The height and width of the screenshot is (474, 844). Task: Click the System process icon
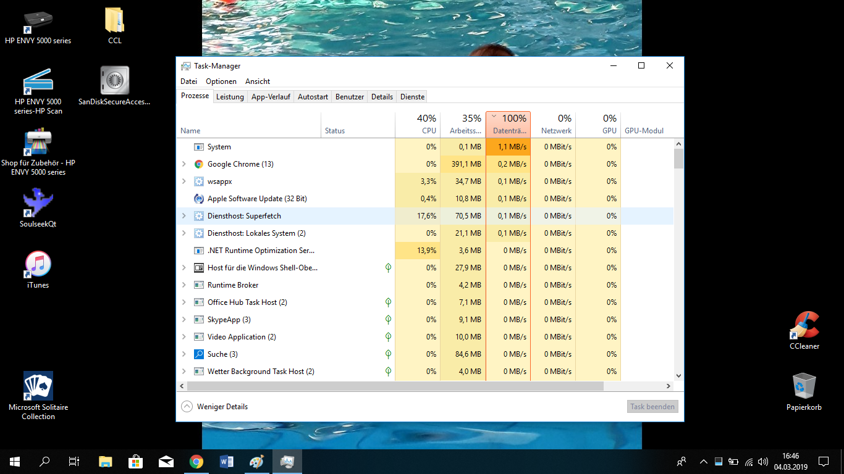199,147
